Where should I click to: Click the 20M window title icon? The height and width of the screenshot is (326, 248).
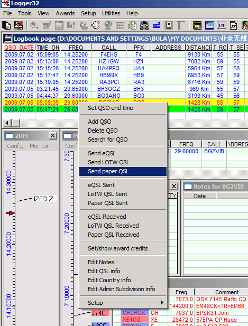pos(9,136)
